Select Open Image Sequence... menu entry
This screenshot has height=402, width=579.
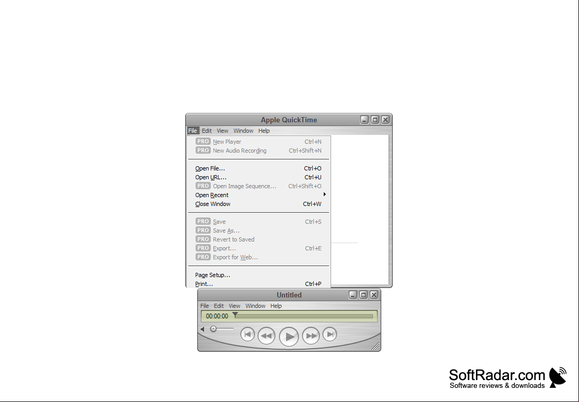(258, 186)
